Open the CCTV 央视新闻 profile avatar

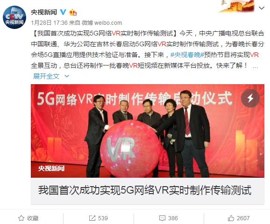14,17
